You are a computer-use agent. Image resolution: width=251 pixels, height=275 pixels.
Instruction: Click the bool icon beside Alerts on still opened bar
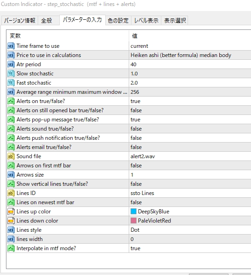(11, 110)
